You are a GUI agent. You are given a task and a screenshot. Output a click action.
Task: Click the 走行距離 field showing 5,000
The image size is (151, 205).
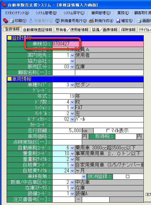(x=67, y=131)
